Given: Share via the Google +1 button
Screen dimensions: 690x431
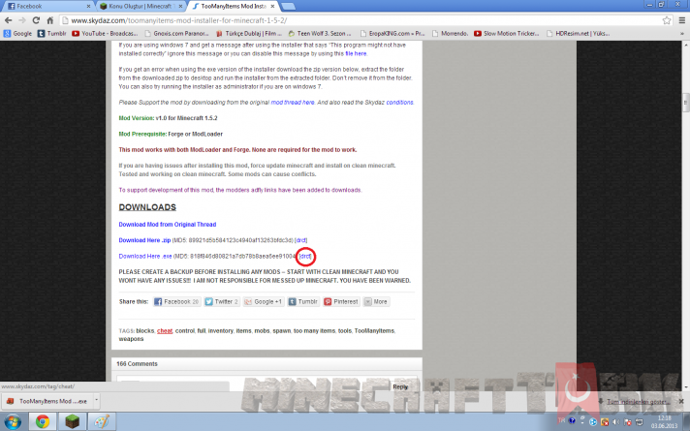Looking at the screenshot, I should click(264, 302).
